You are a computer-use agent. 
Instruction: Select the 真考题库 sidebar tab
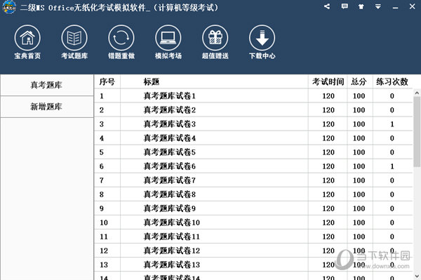[47, 85]
